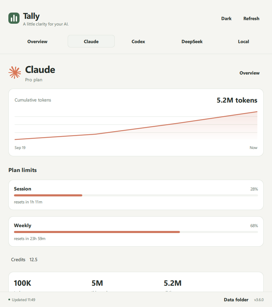Click Overview link beside Claude heading

(249, 73)
